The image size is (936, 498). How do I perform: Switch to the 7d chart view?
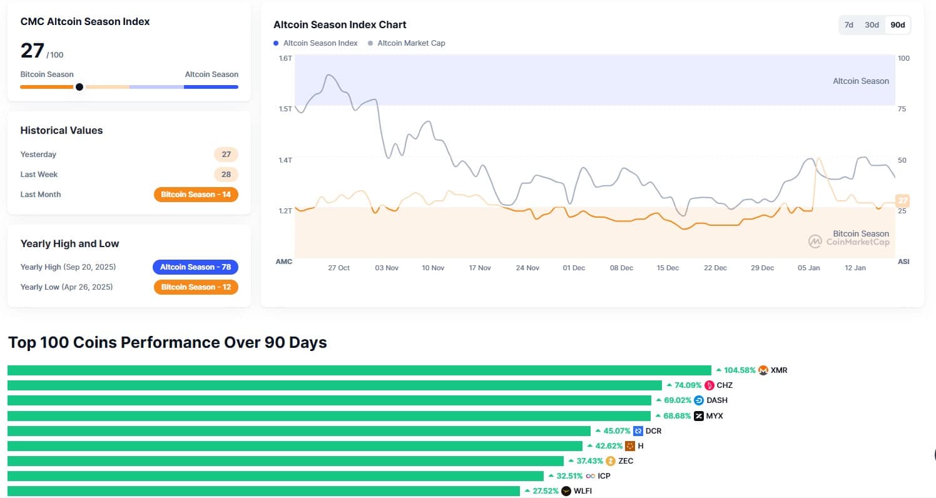click(848, 25)
